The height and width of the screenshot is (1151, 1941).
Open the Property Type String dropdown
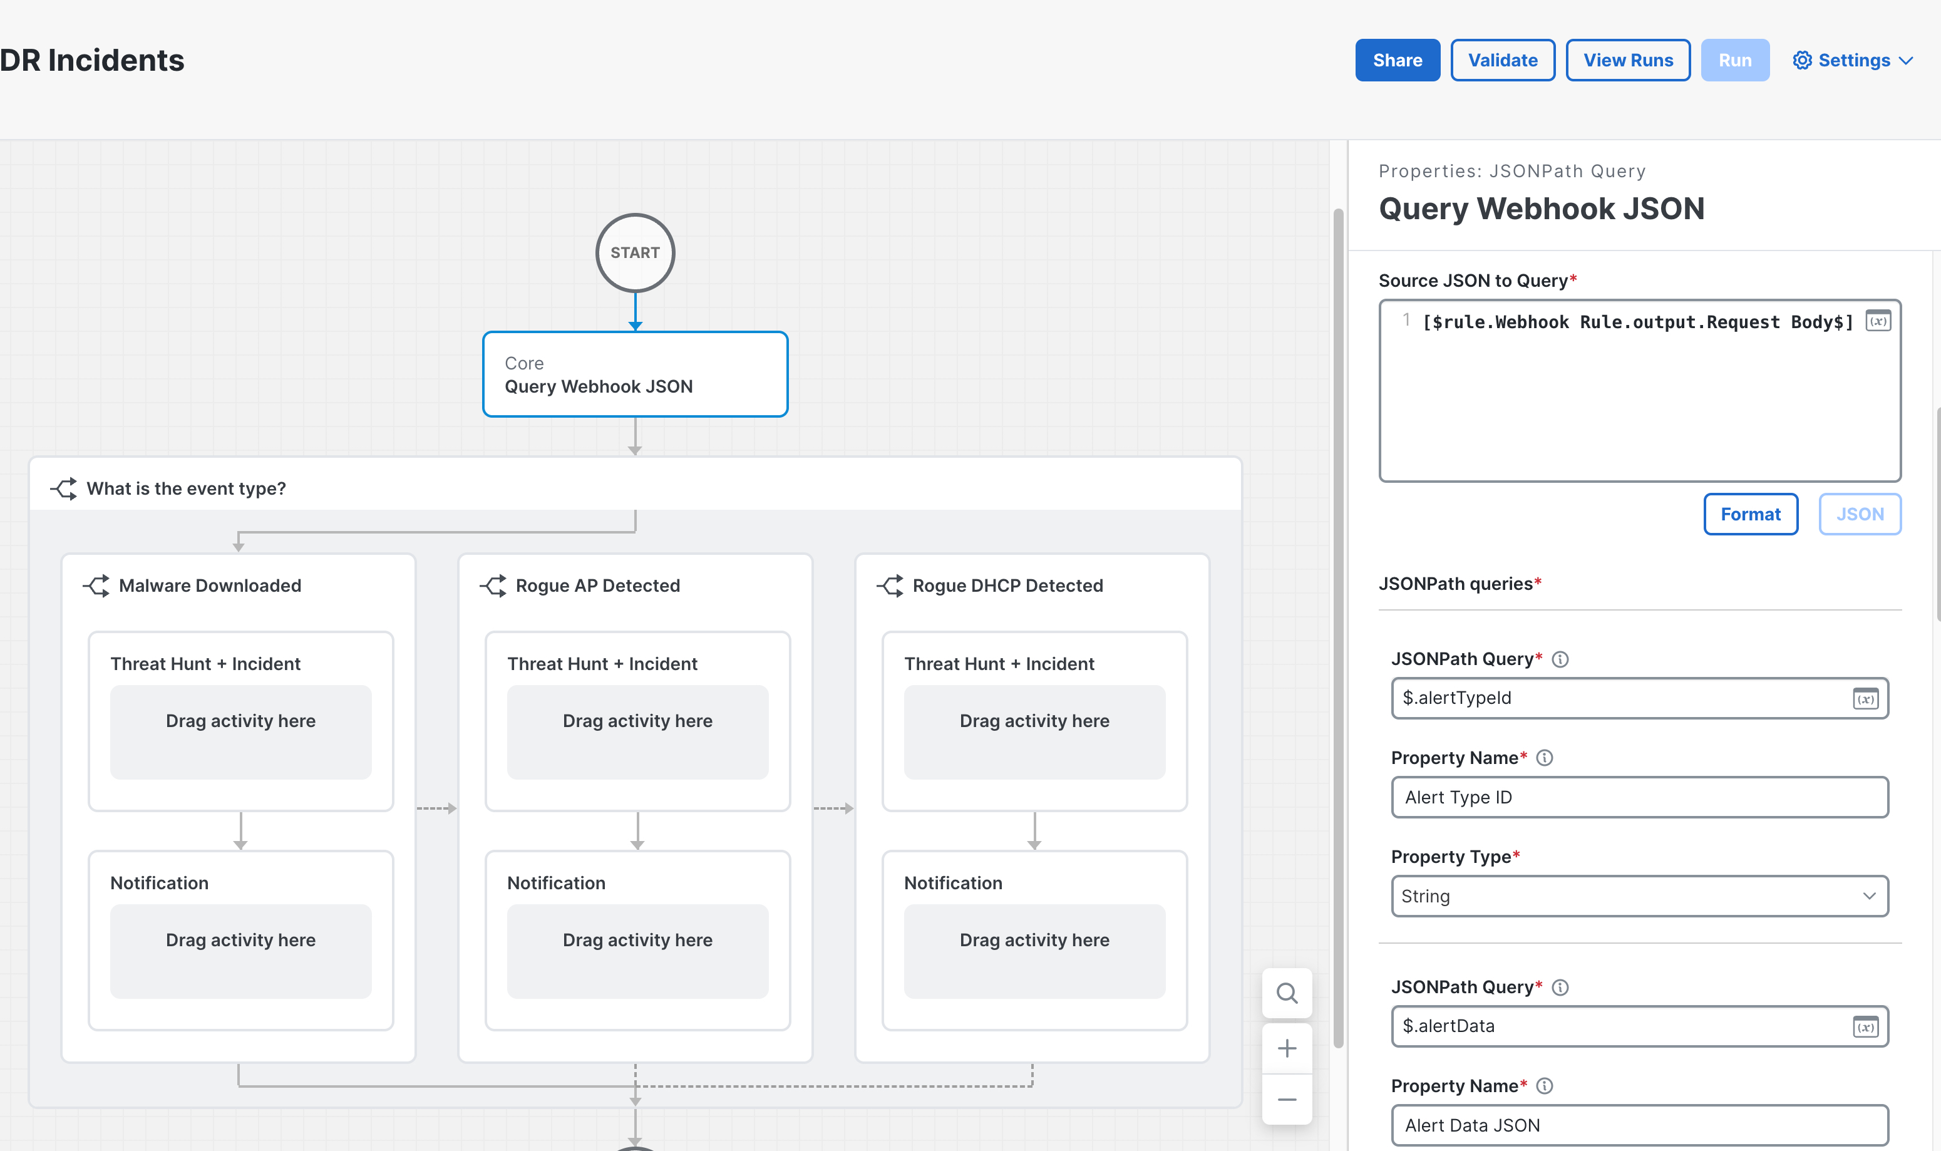pos(1639,897)
